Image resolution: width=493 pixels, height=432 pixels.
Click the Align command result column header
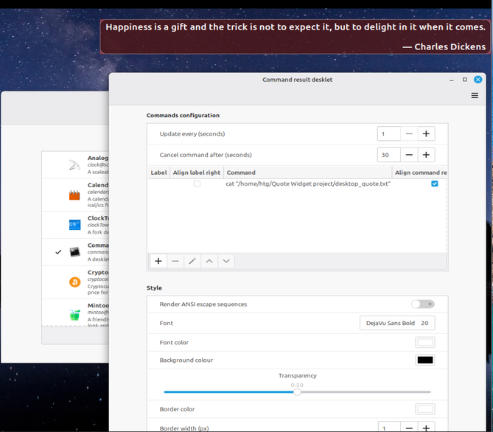pyautogui.click(x=420, y=173)
